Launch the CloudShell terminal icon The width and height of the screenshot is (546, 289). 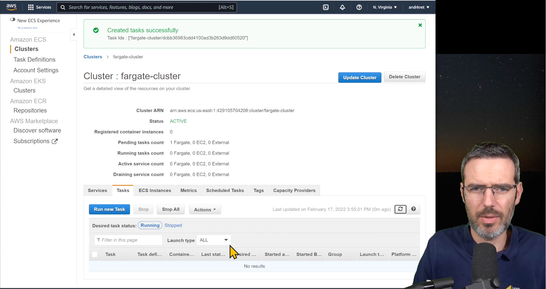click(x=326, y=7)
